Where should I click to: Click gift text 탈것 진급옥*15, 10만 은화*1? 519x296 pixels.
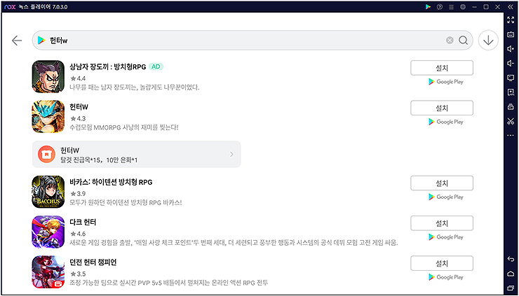click(x=99, y=160)
